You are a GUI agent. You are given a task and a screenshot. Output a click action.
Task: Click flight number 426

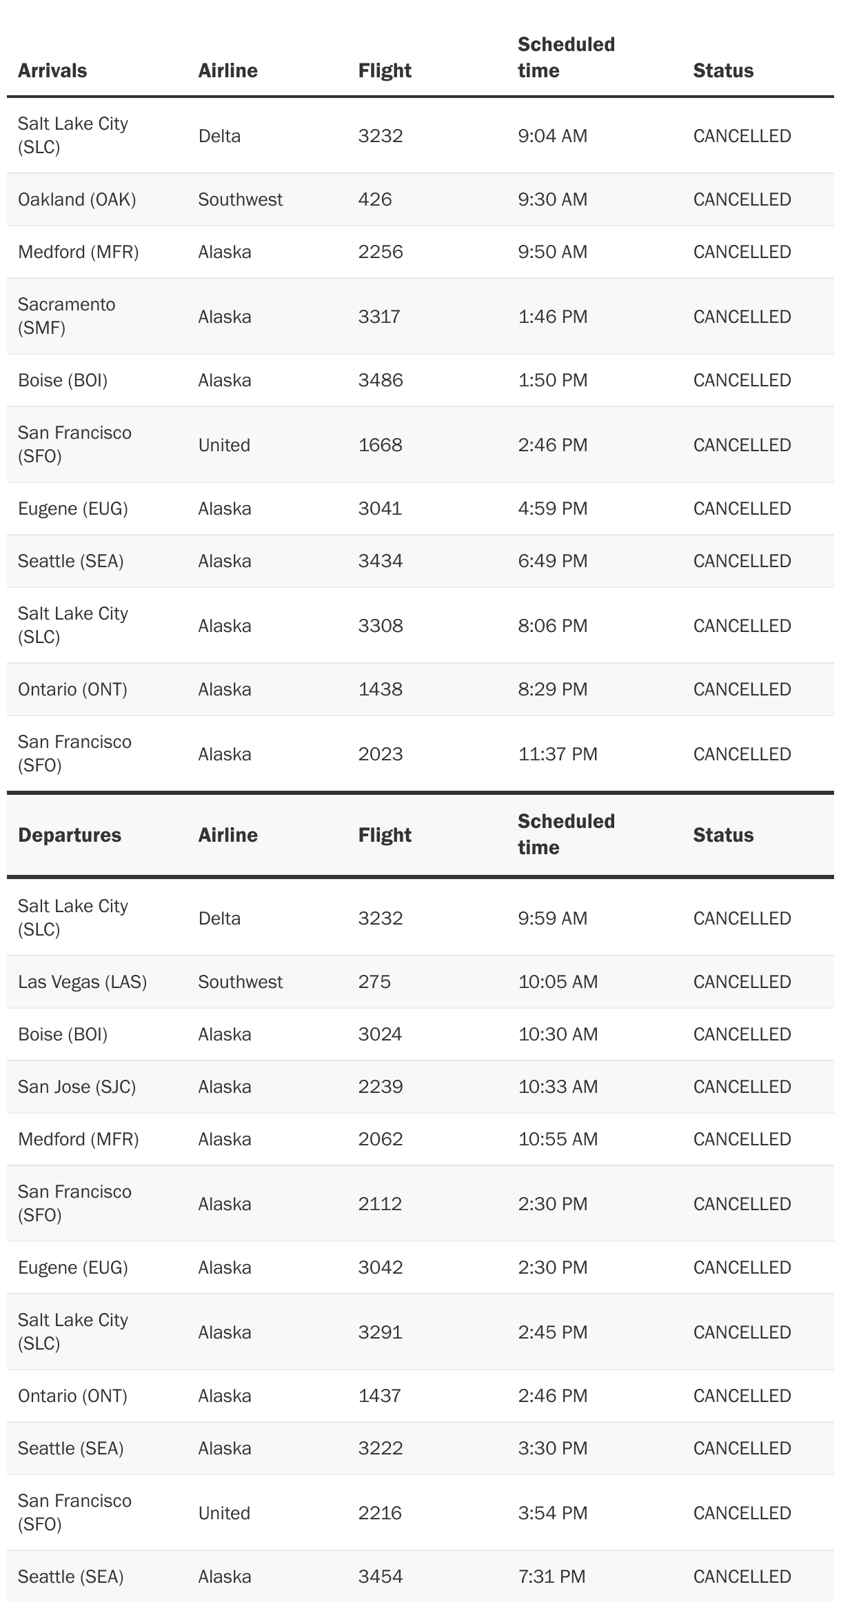click(375, 199)
